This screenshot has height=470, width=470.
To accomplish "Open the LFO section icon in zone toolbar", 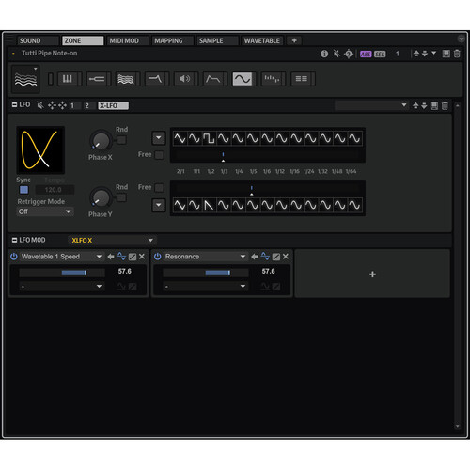I will (243, 79).
